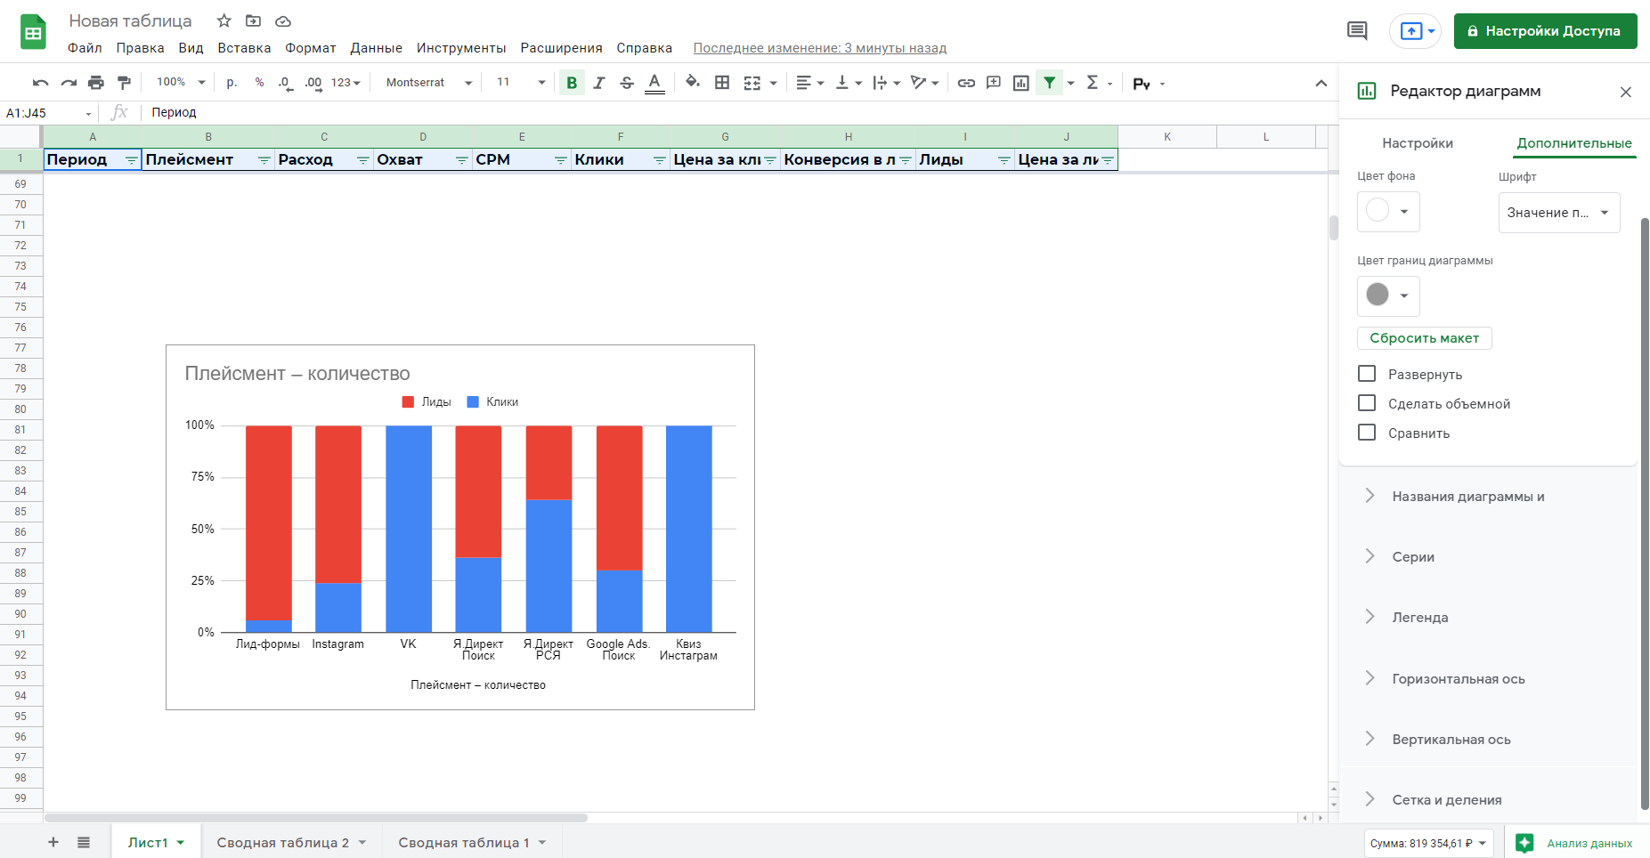Open the Montserrat font dropdown
The height and width of the screenshot is (858, 1650).
tap(428, 83)
